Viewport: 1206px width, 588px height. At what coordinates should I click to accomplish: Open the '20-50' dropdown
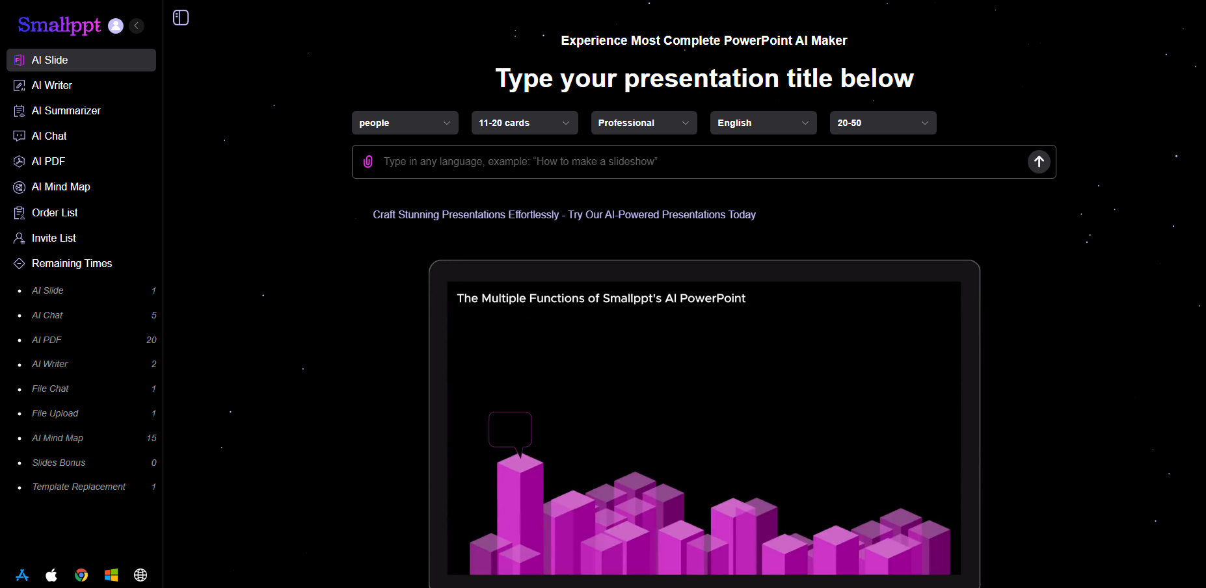tap(883, 123)
